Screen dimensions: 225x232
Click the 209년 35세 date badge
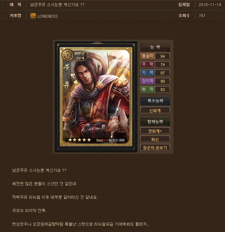tap(80, 56)
